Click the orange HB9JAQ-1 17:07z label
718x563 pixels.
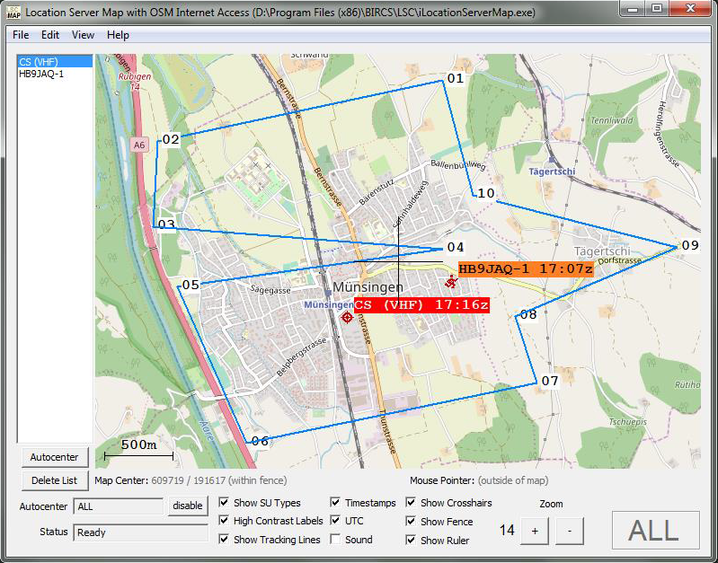point(525,268)
